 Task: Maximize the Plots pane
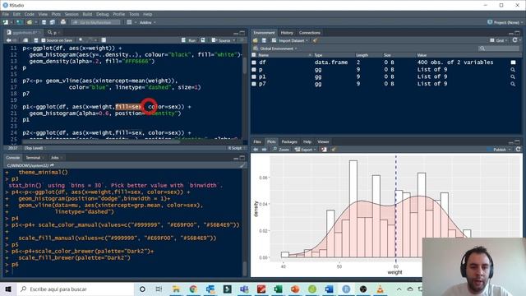tap(517, 142)
